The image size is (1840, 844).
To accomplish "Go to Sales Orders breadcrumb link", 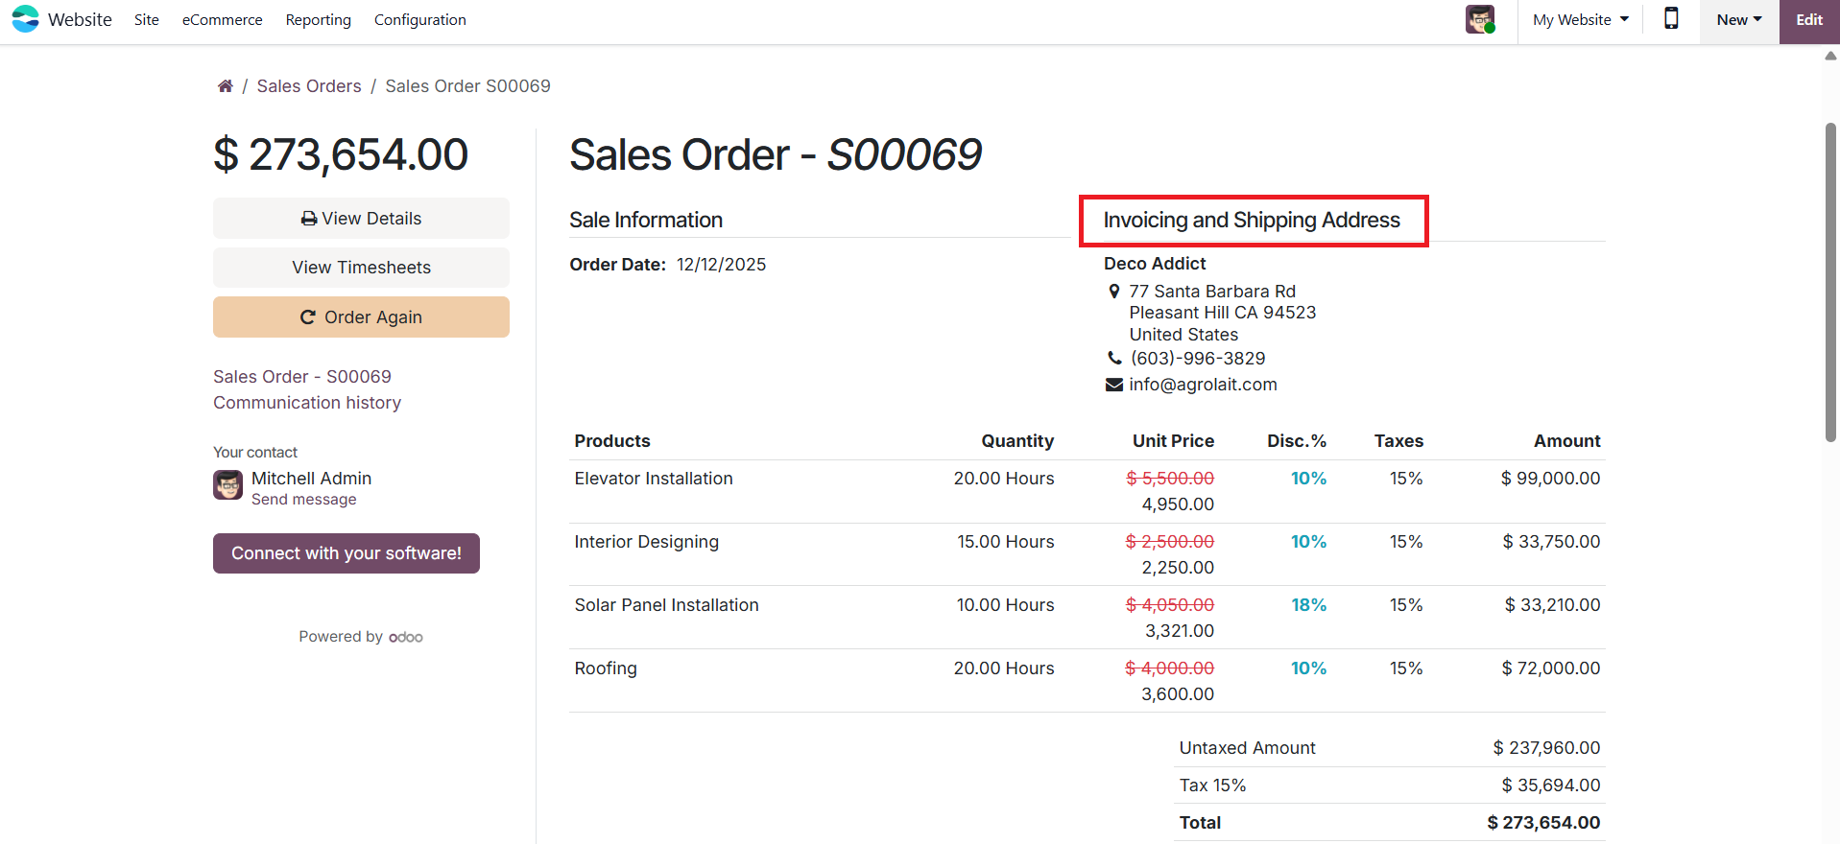I will 309,86.
